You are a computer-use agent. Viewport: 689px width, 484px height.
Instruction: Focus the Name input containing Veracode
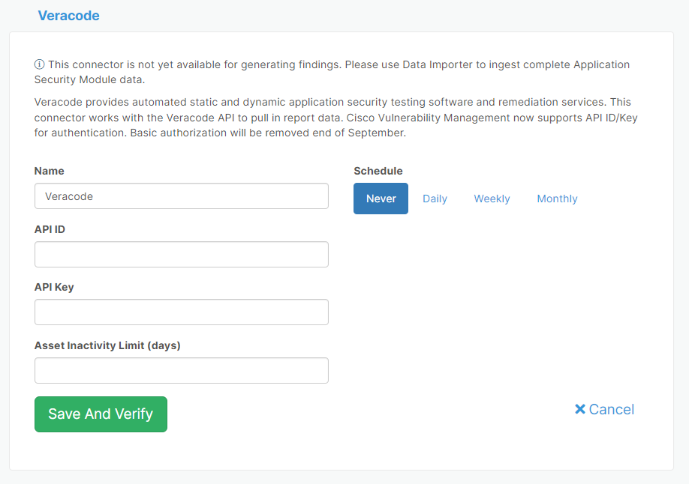click(x=182, y=196)
